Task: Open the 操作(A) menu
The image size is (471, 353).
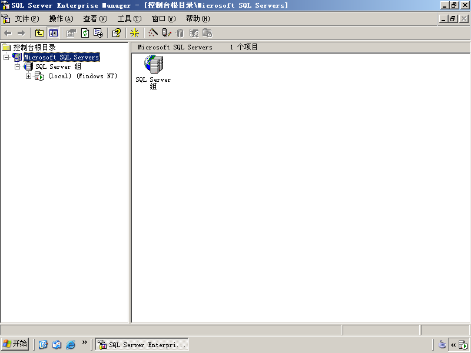Action: 61,19
